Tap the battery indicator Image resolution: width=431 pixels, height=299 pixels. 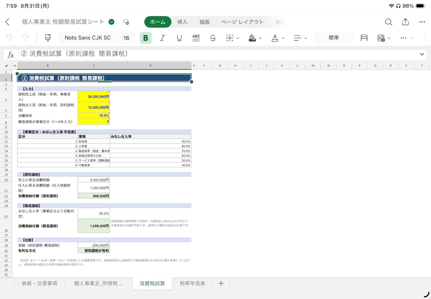point(420,6)
